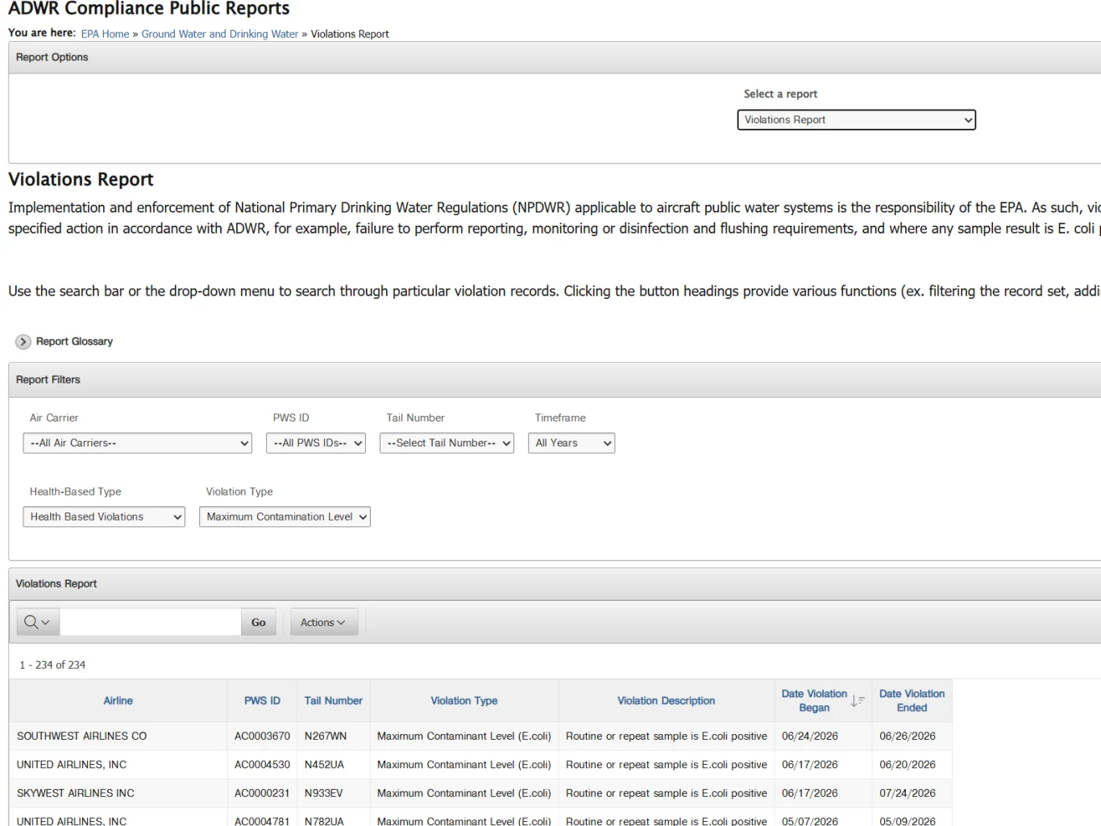Open the search column selector magnifier icon

tap(38, 622)
